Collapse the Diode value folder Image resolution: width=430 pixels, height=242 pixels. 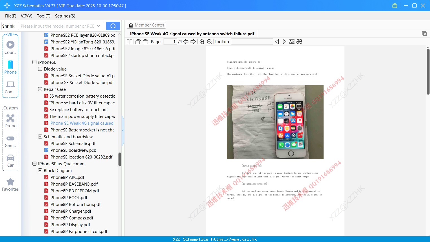pyautogui.click(x=40, y=69)
